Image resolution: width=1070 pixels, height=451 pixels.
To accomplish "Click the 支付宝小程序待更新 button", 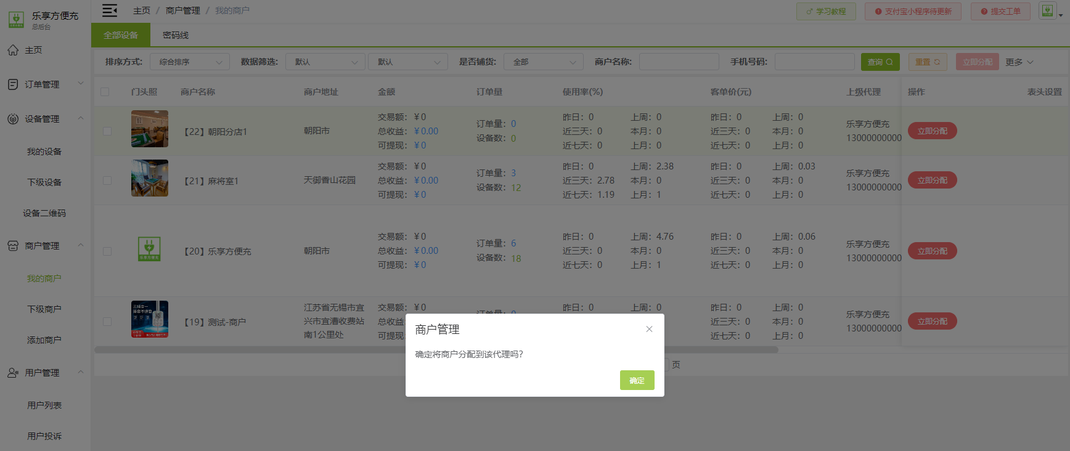I will [x=913, y=11].
